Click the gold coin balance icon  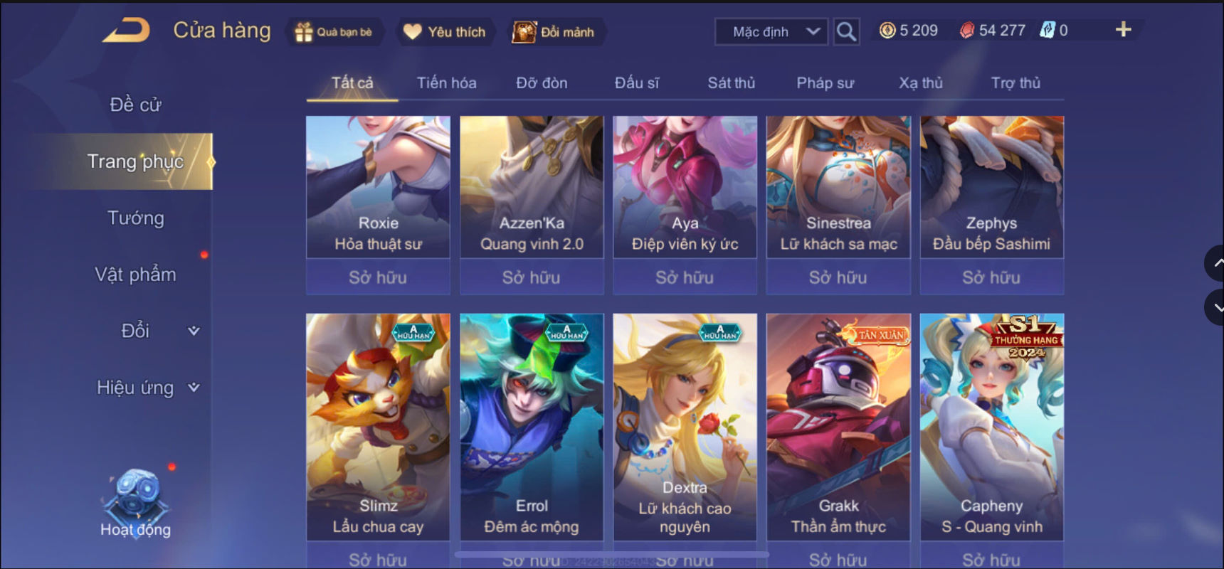pyautogui.click(x=887, y=30)
